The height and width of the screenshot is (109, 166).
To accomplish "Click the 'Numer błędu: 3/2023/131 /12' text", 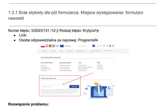I will [x=32, y=30].
